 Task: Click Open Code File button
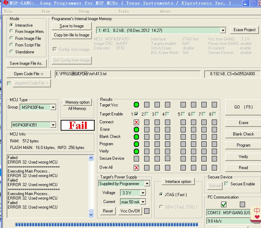(x=29, y=74)
